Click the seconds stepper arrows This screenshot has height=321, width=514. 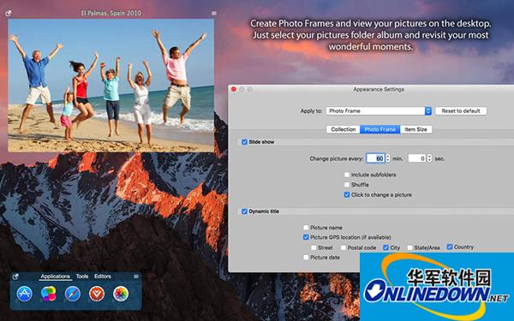pos(429,158)
